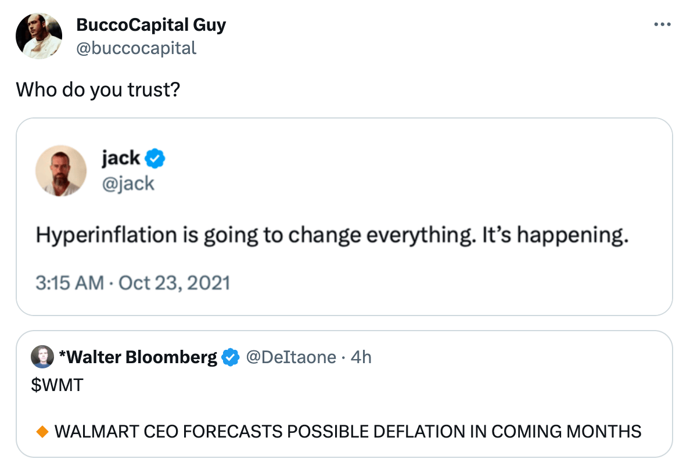Click the *Walter Bloomberg display name

(138, 357)
